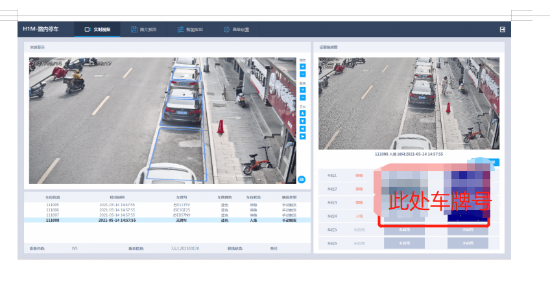
Task: Click the H1M-路内停车 title in the header
Action: 41,29
